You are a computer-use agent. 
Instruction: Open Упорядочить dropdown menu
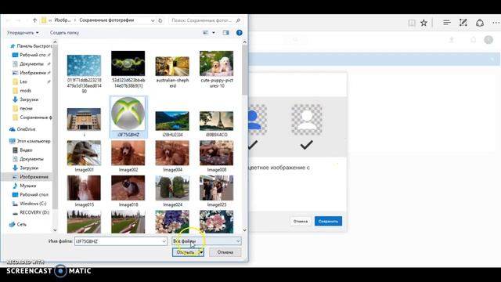coord(23,33)
